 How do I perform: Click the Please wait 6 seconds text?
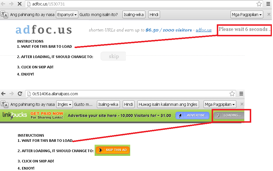(x=244, y=29)
